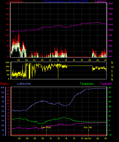Click the 360 tick on wind direction axis
This screenshot has width=119, height=142.
click(7, 62)
